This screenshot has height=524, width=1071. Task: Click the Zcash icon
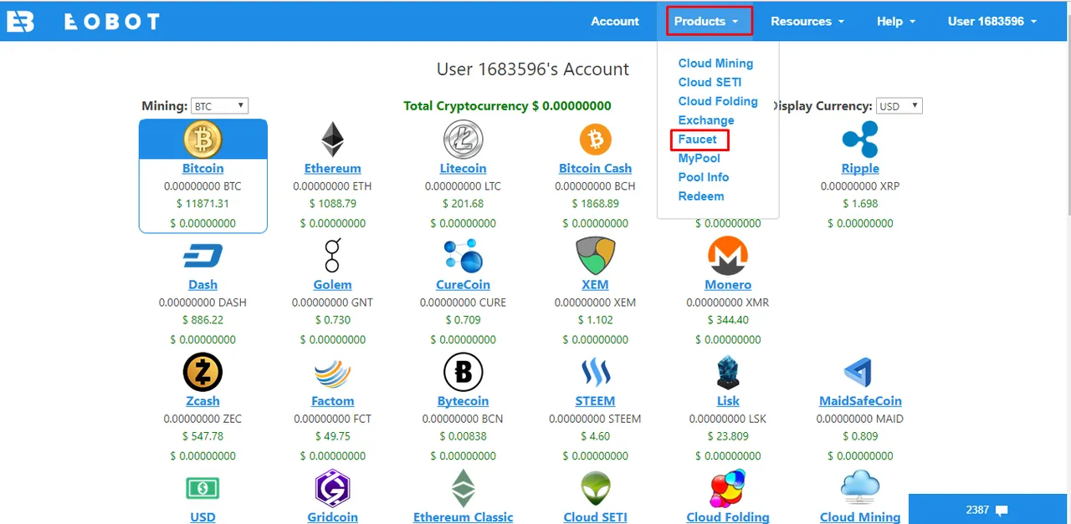pos(202,372)
